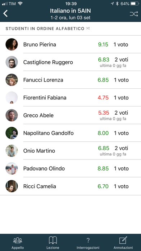The image size is (141, 251).
Task: Open the Appello tab icon
Action: 18,240
